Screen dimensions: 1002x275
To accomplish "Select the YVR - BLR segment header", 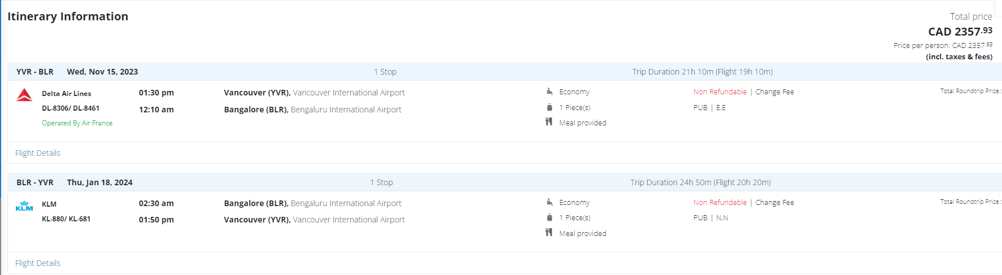I will [35, 72].
